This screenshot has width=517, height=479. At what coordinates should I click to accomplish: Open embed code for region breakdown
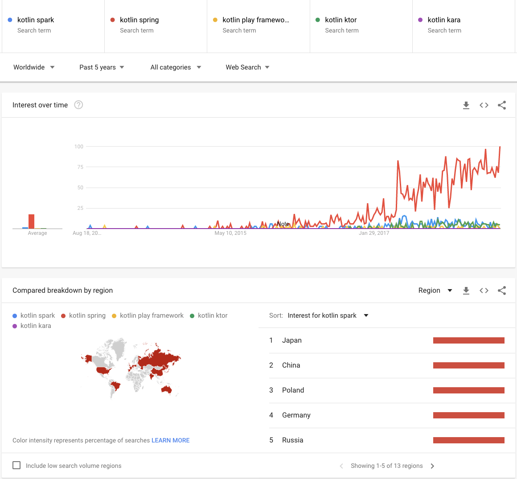(484, 291)
